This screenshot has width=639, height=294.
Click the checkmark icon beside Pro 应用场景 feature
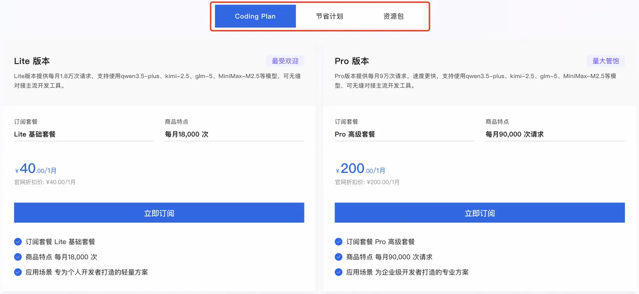(338, 272)
